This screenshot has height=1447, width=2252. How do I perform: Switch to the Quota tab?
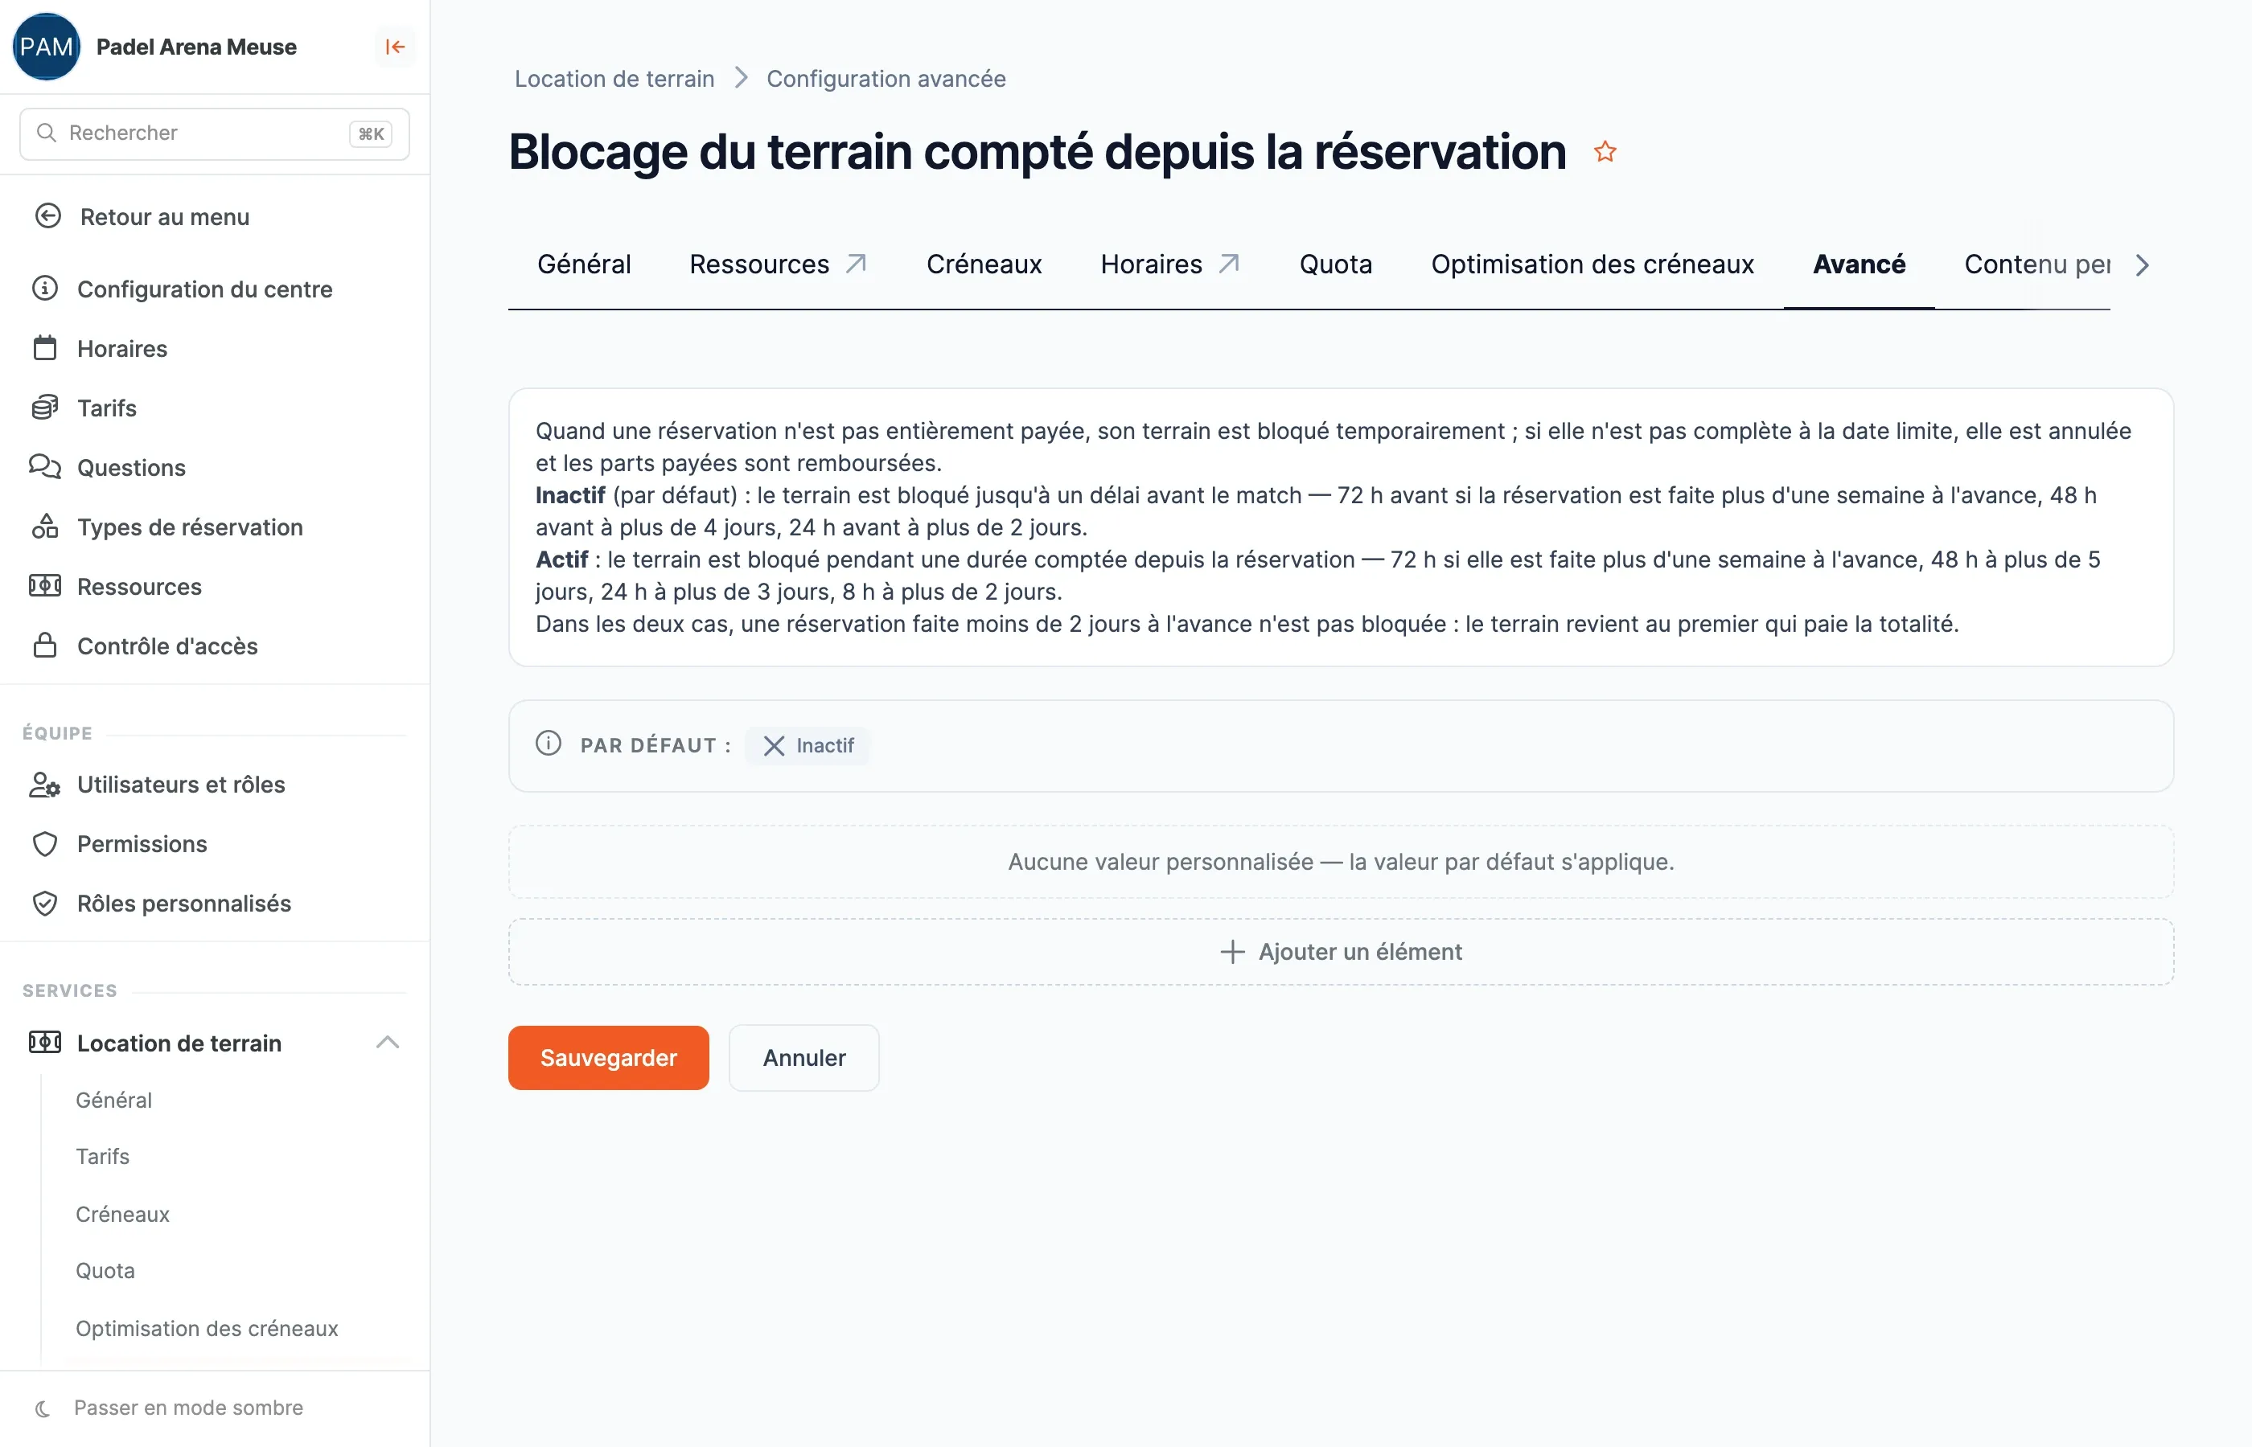point(1336,264)
